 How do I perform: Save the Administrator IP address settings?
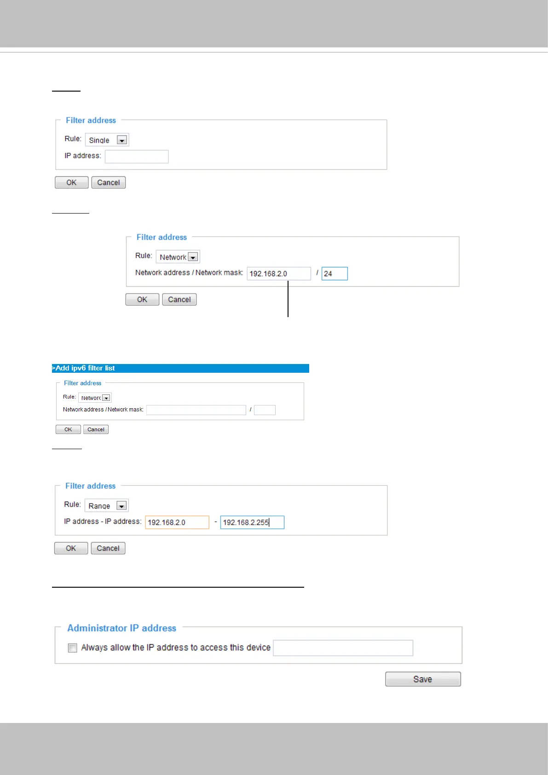click(423, 679)
